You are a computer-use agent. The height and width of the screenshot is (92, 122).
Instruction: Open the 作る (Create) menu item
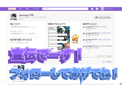(x=20, y=9)
